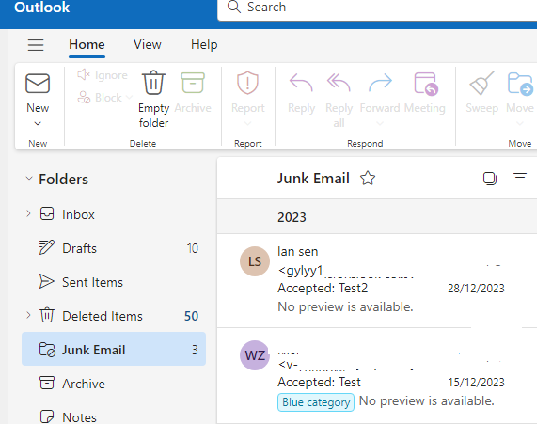Click the 28/12/2023 date
This screenshot has width=552, height=424.
(x=476, y=289)
